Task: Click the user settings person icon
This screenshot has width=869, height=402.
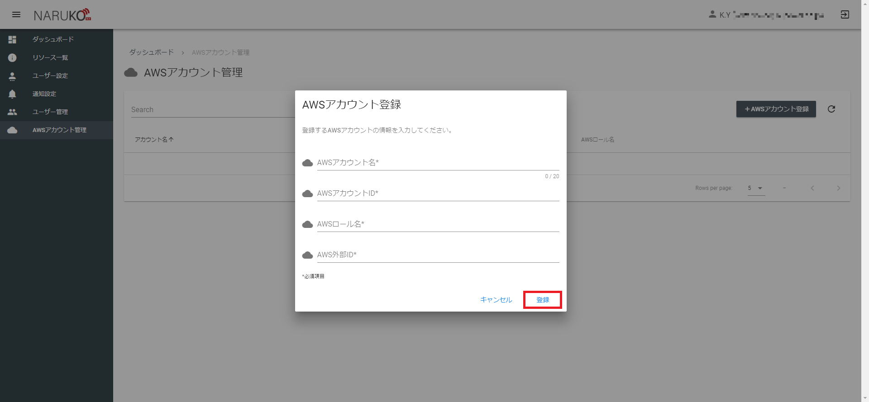Action: pyautogui.click(x=12, y=76)
